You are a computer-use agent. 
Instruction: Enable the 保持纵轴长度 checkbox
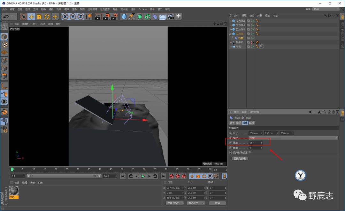click(x=249, y=152)
